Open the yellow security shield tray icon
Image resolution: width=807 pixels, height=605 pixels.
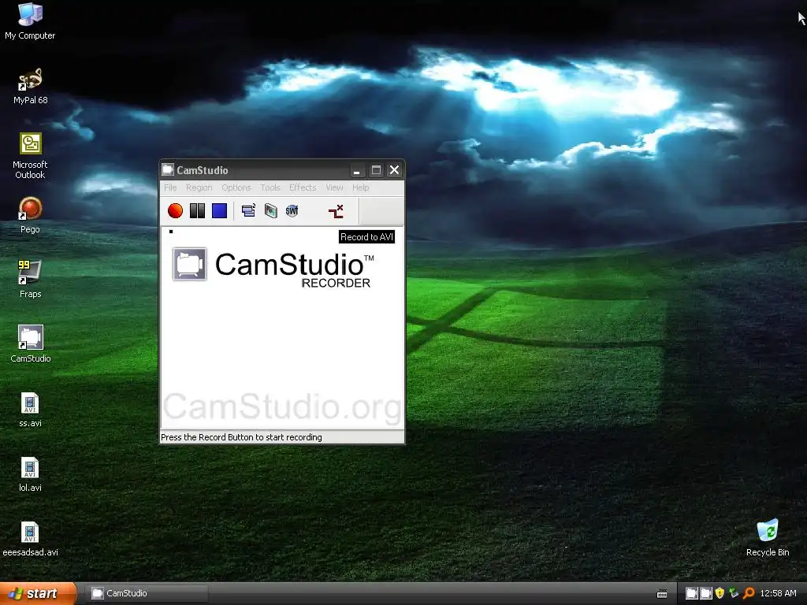[720, 593]
